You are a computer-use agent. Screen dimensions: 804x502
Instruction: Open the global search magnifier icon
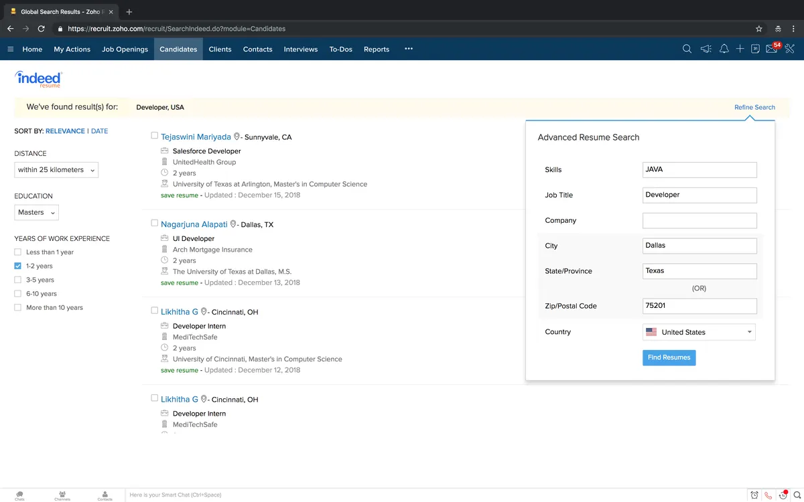(x=687, y=49)
